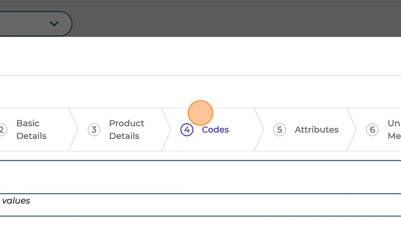Click the step 3 circled number icon
This screenshot has width=401, height=225.
94,130
